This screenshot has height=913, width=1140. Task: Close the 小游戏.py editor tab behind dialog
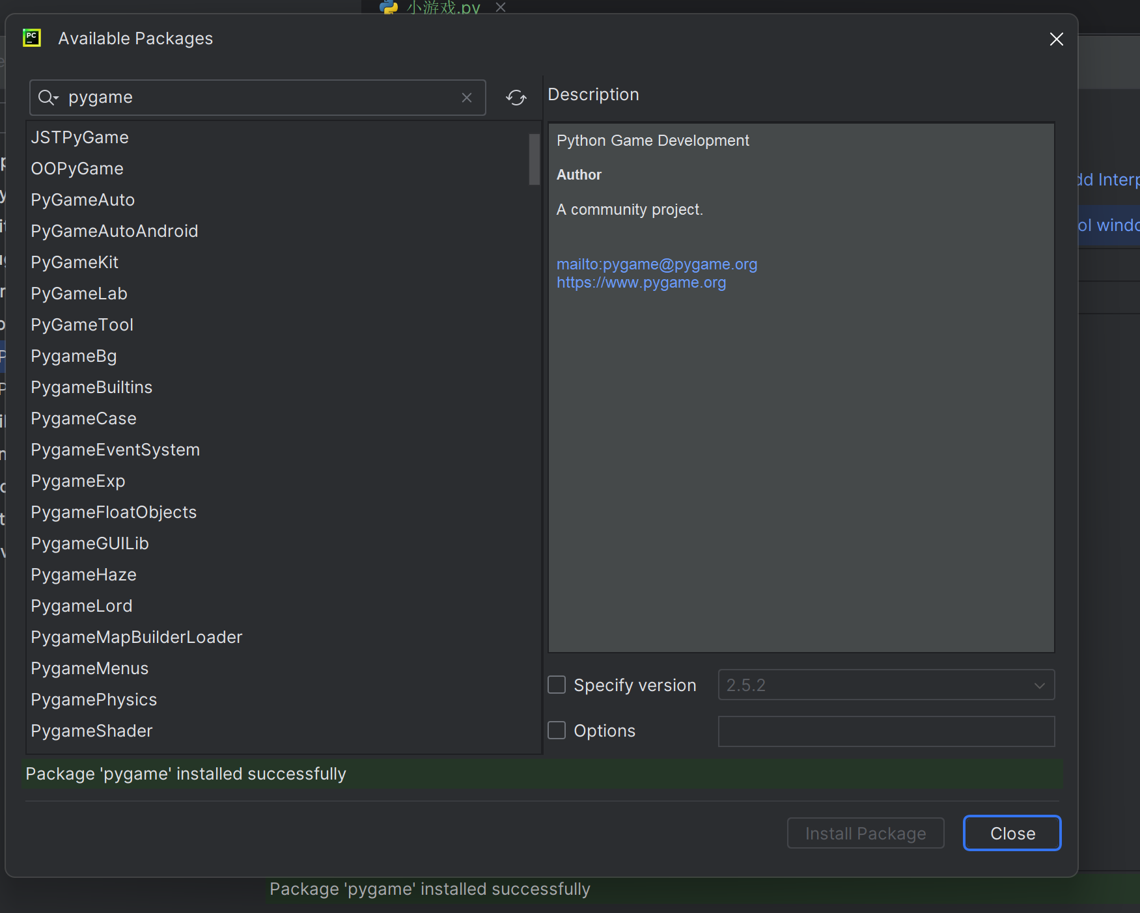coord(500,7)
